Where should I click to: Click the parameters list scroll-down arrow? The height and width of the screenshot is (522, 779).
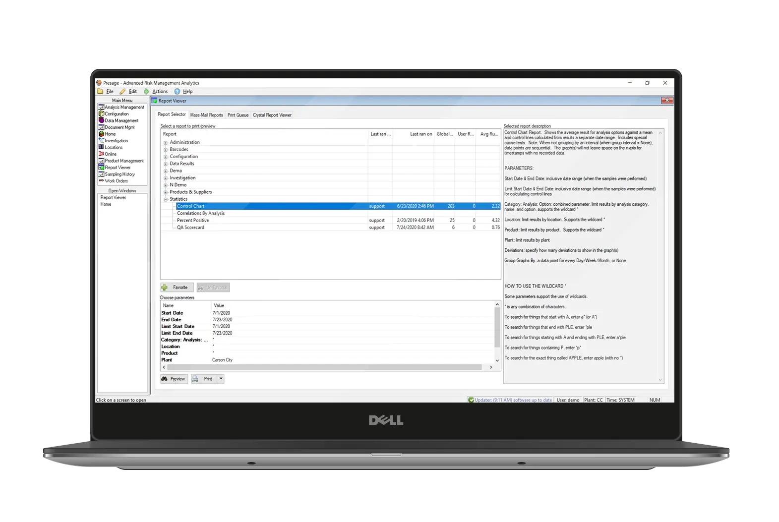[x=497, y=360]
